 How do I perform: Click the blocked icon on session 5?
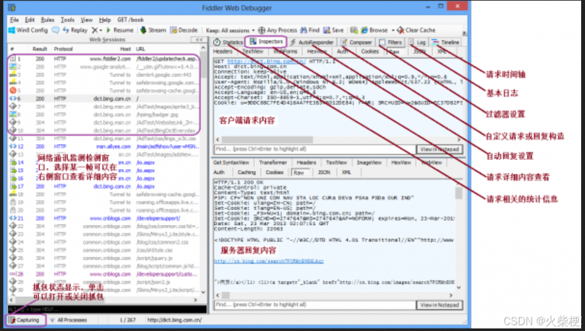[13, 91]
